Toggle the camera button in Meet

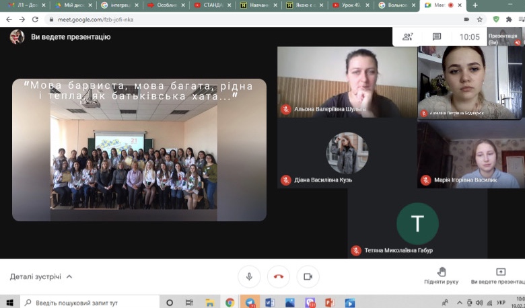308,276
